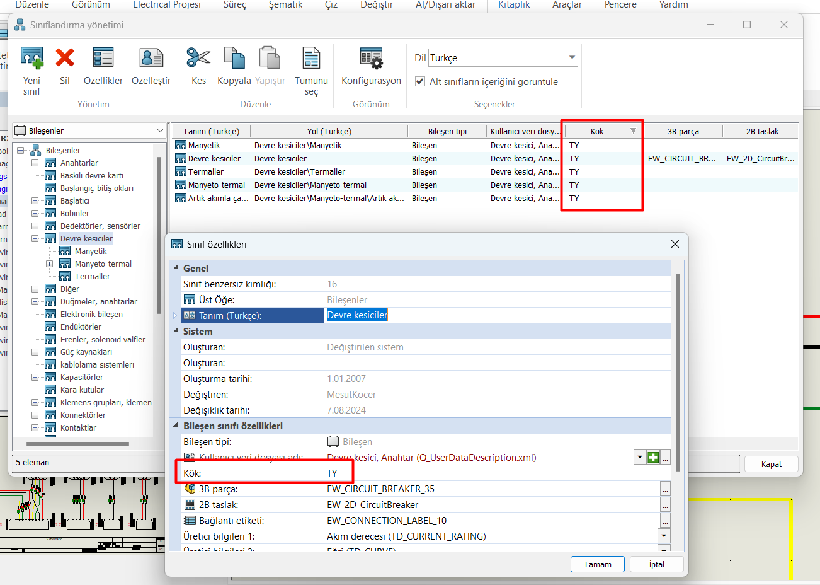
Task: Click the Yapıştır icon
Action: [x=270, y=58]
